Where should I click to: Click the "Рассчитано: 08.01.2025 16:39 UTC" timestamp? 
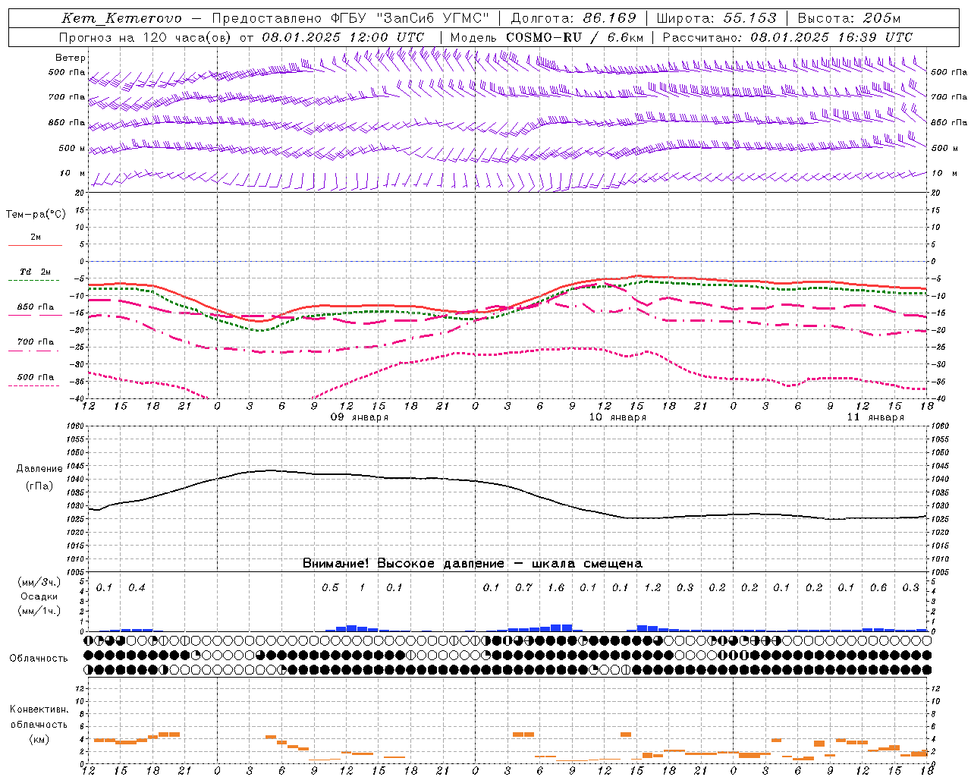click(787, 37)
